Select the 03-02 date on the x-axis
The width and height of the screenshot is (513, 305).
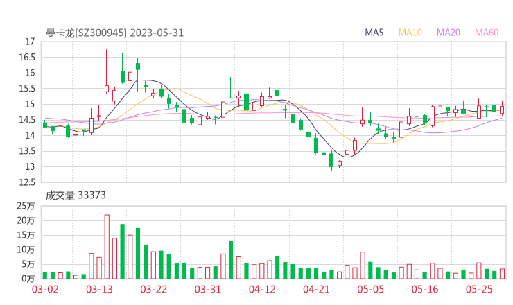45,289
